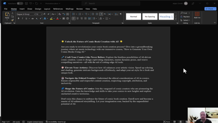Click the word count in status bar
Viewport: 218px width, 123px height.
[16, 122]
